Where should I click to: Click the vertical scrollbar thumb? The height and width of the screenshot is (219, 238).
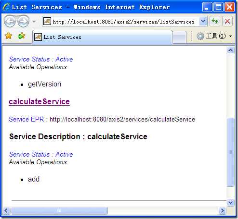(230, 152)
